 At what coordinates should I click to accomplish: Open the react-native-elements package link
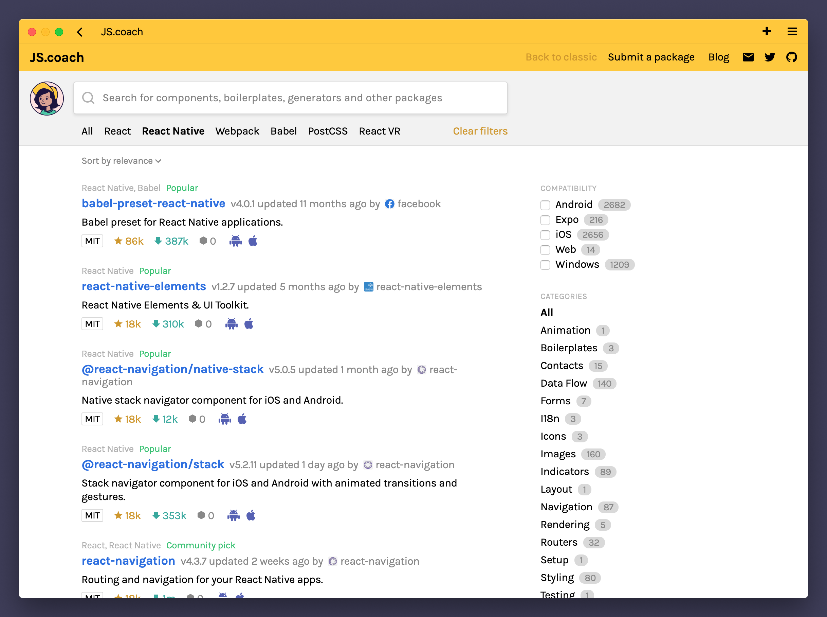(x=144, y=286)
